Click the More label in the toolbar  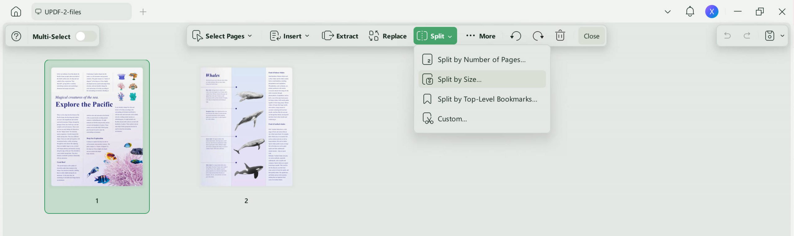487,36
